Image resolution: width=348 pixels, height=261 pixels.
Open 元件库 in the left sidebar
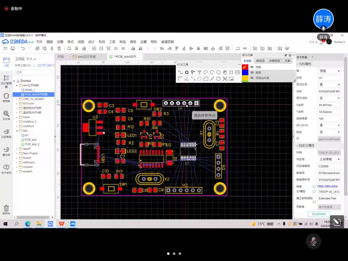point(6,115)
